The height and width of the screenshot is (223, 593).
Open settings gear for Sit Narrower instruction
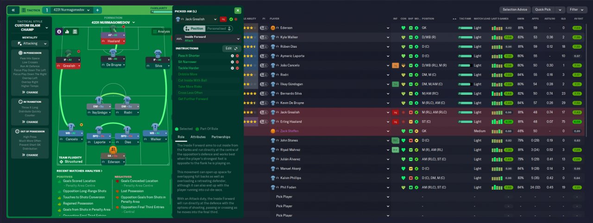click(232, 62)
